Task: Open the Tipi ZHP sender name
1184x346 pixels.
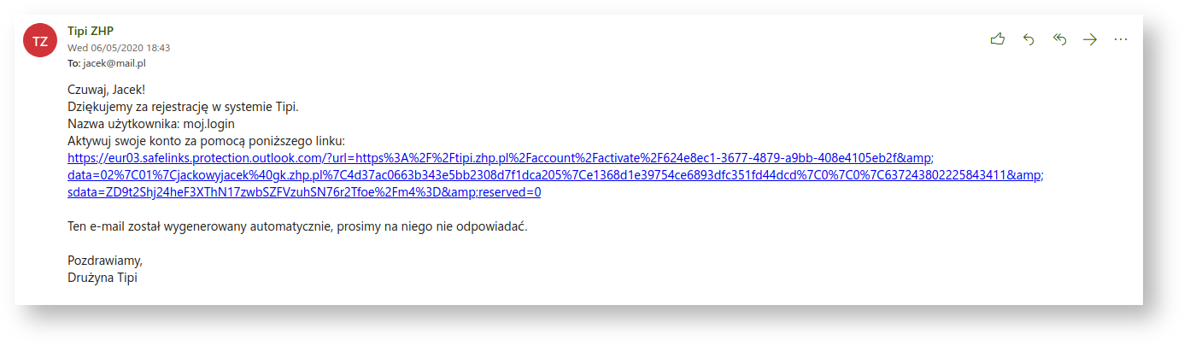Action: [x=90, y=32]
